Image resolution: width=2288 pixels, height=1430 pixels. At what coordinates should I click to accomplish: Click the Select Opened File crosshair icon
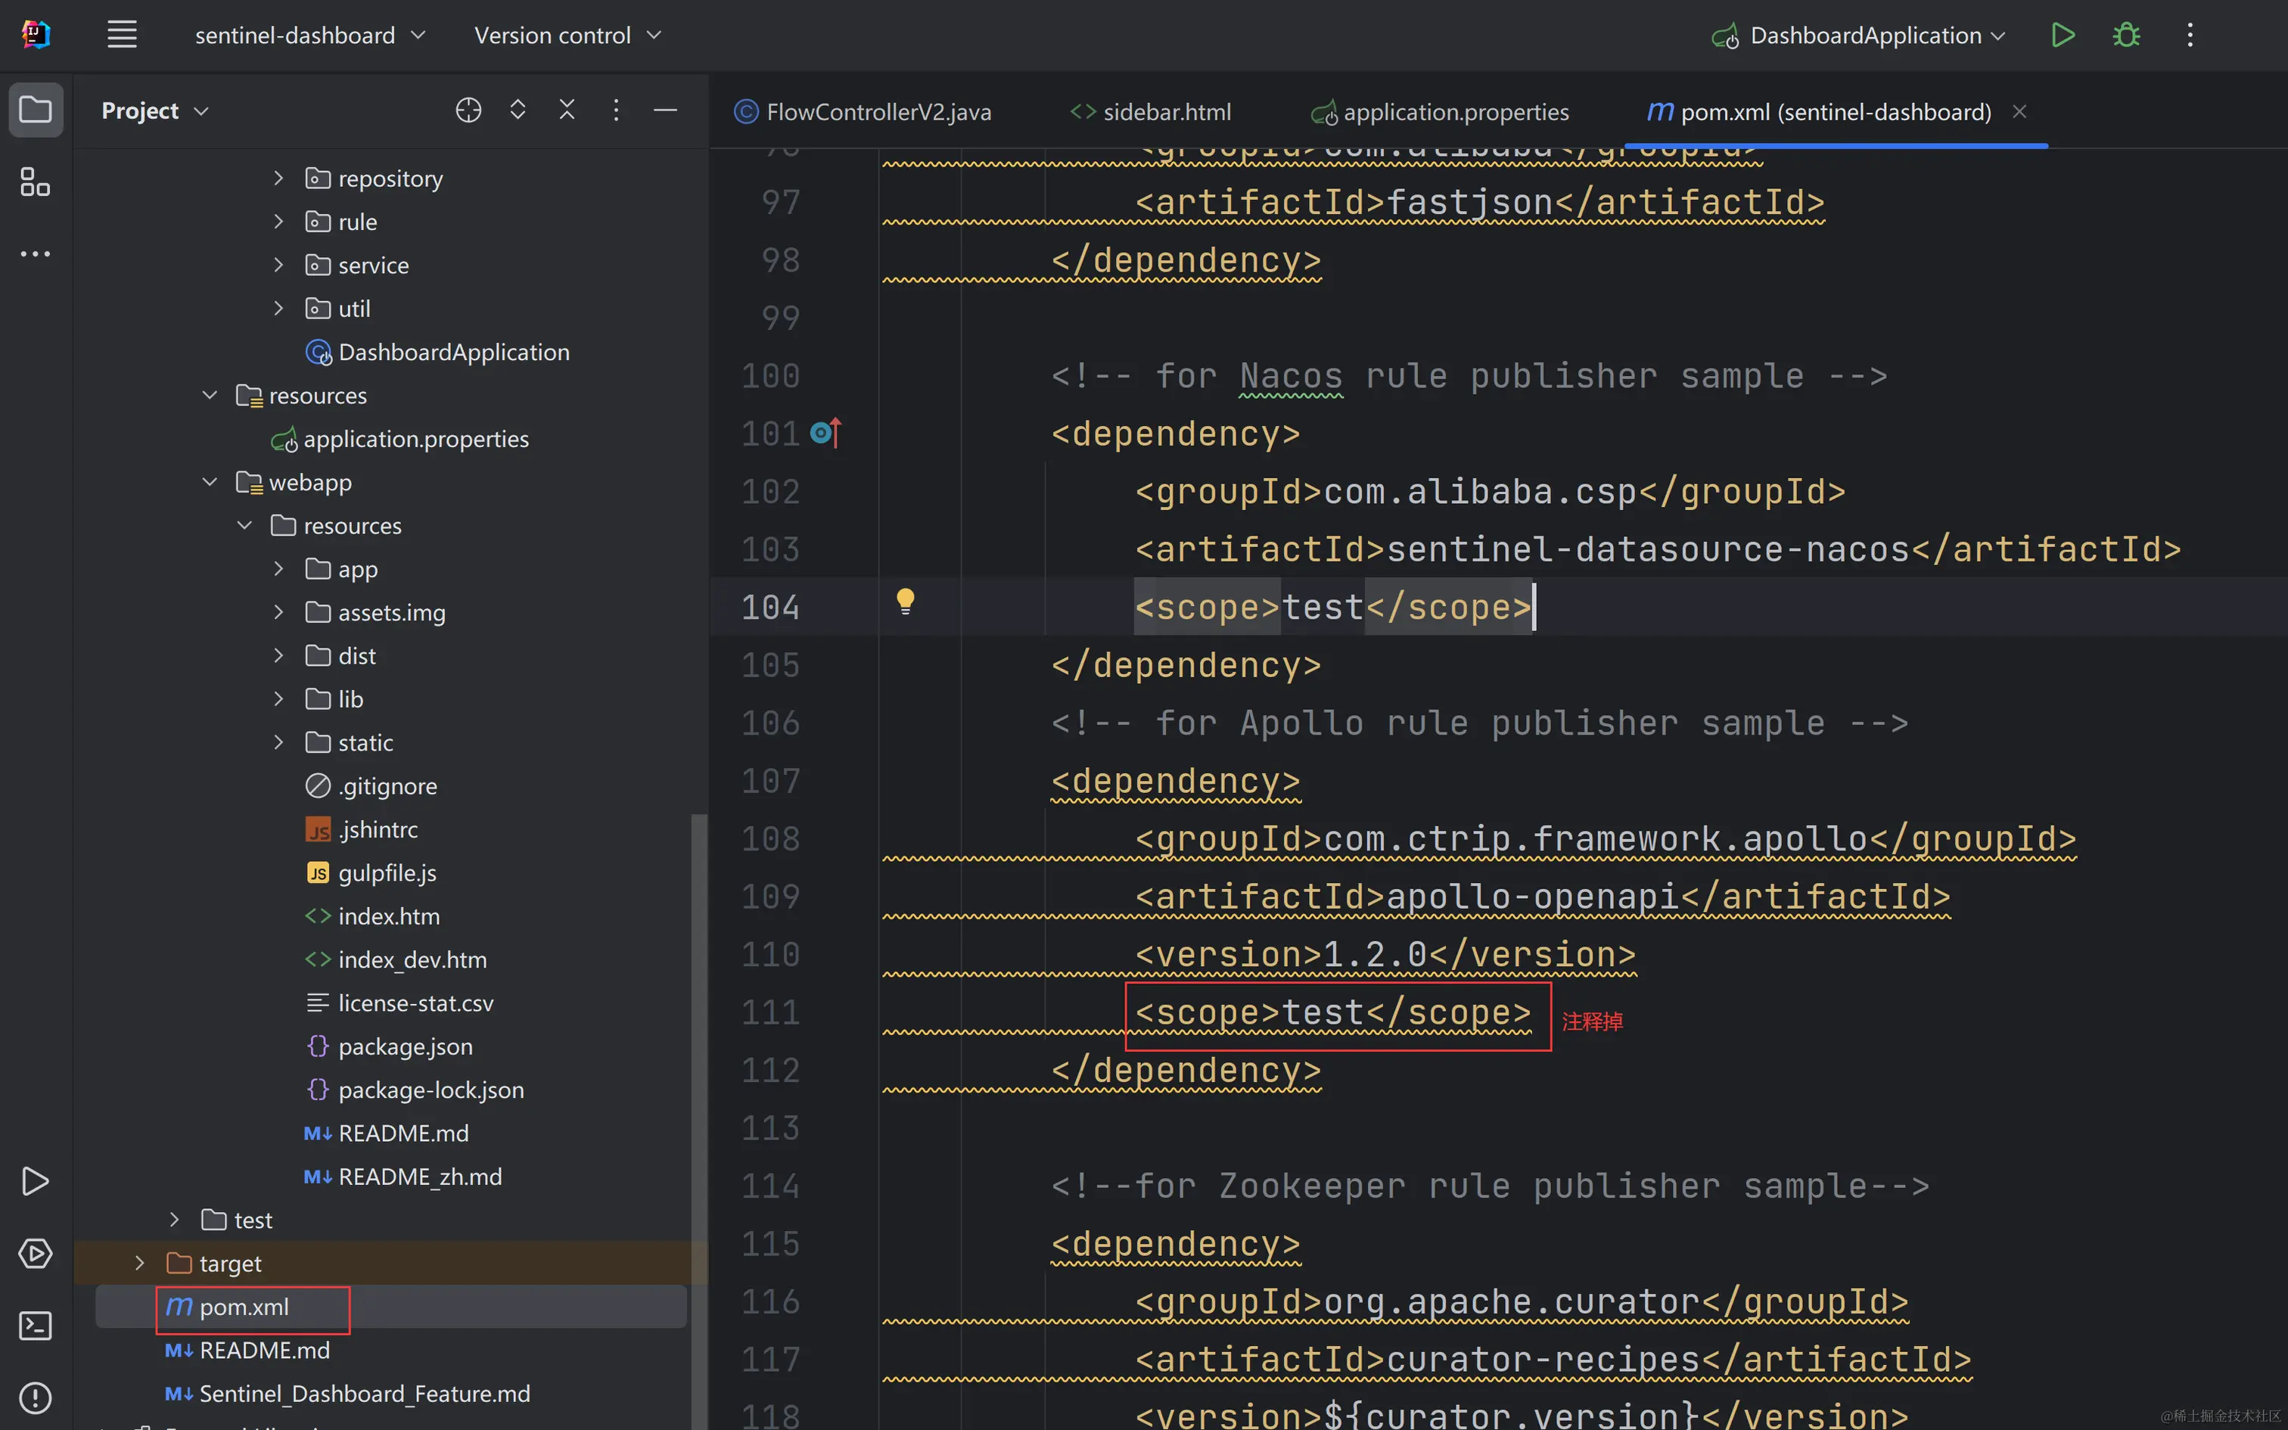[468, 110]
